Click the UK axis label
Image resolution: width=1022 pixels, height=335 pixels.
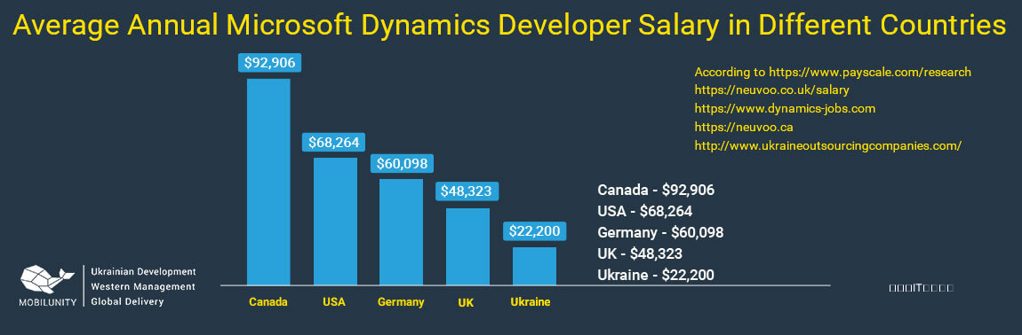click(x=466, y=302)
